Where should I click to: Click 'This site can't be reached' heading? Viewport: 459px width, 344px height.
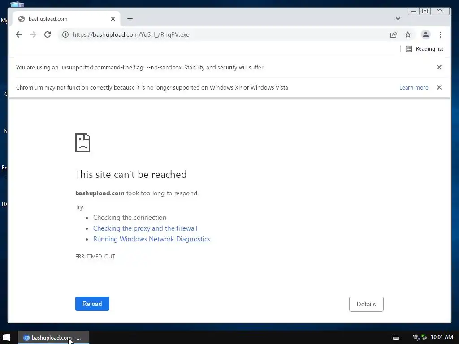[x=131, y=174]
